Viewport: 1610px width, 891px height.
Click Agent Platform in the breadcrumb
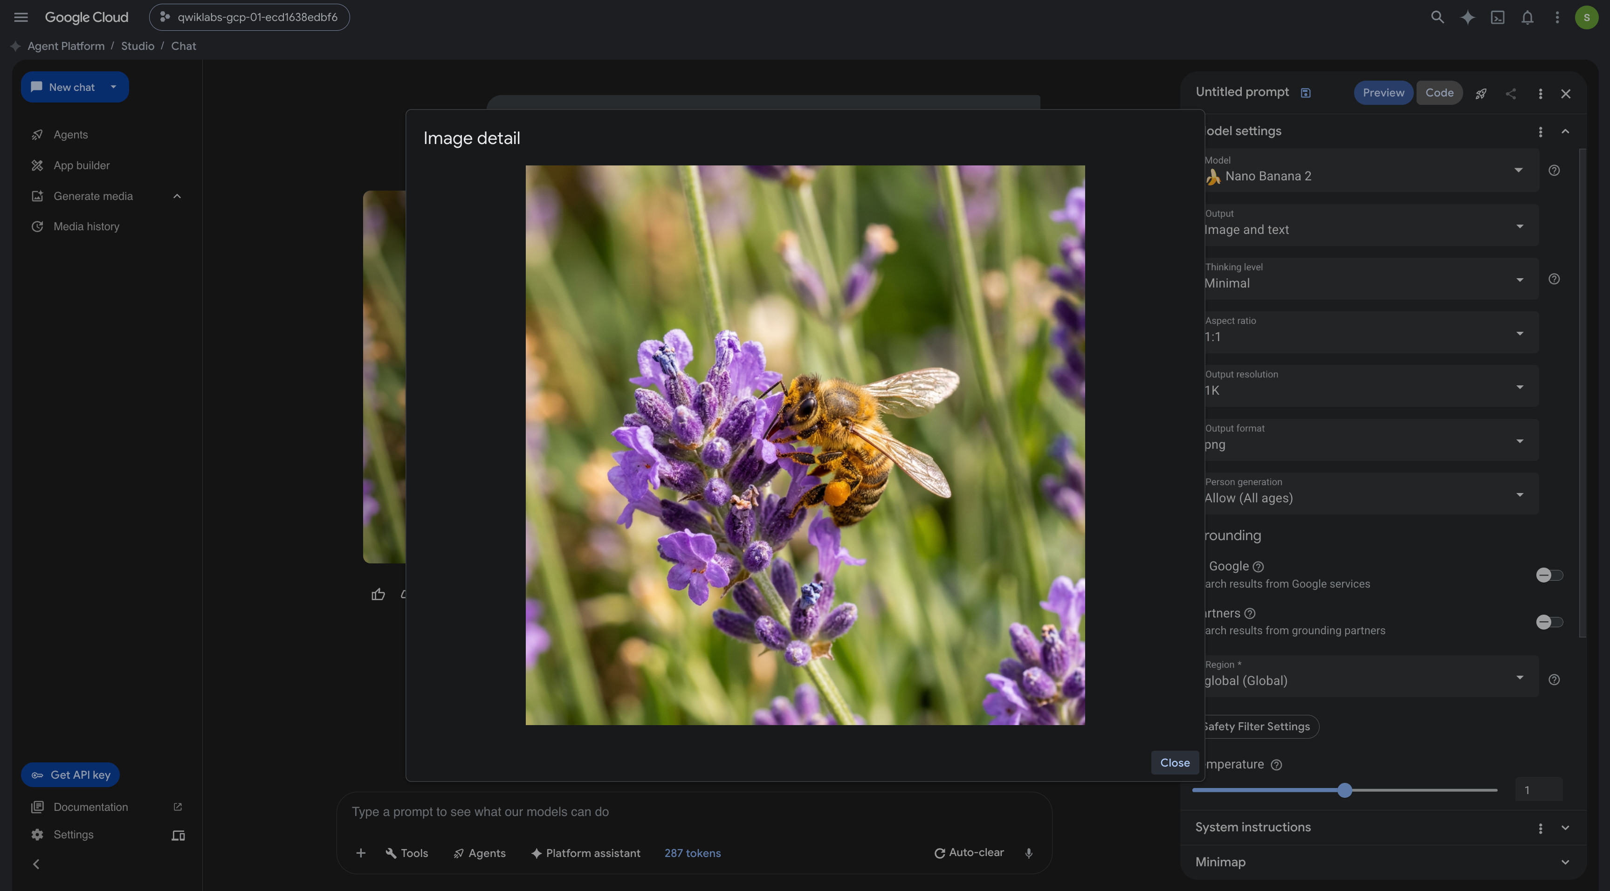66,46
